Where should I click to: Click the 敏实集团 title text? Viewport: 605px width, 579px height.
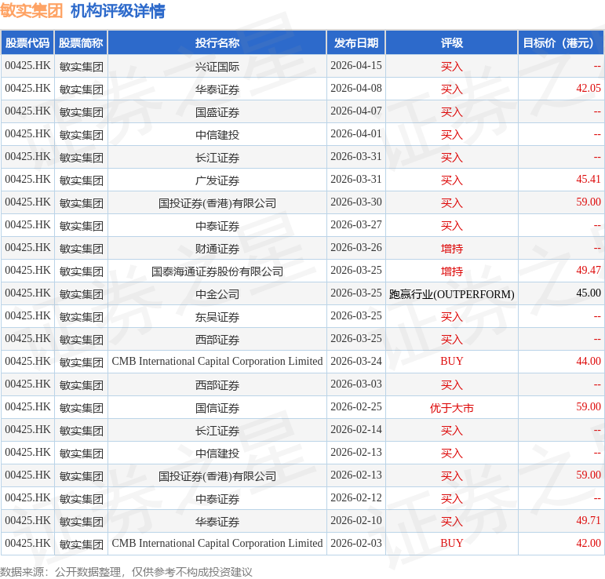click(x=31, y=10)
